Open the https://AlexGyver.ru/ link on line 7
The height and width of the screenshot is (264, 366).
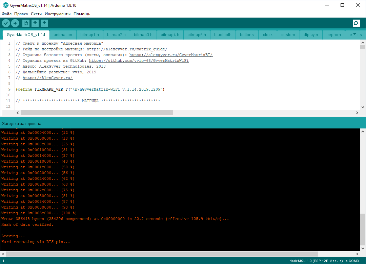tap(48, 78)
